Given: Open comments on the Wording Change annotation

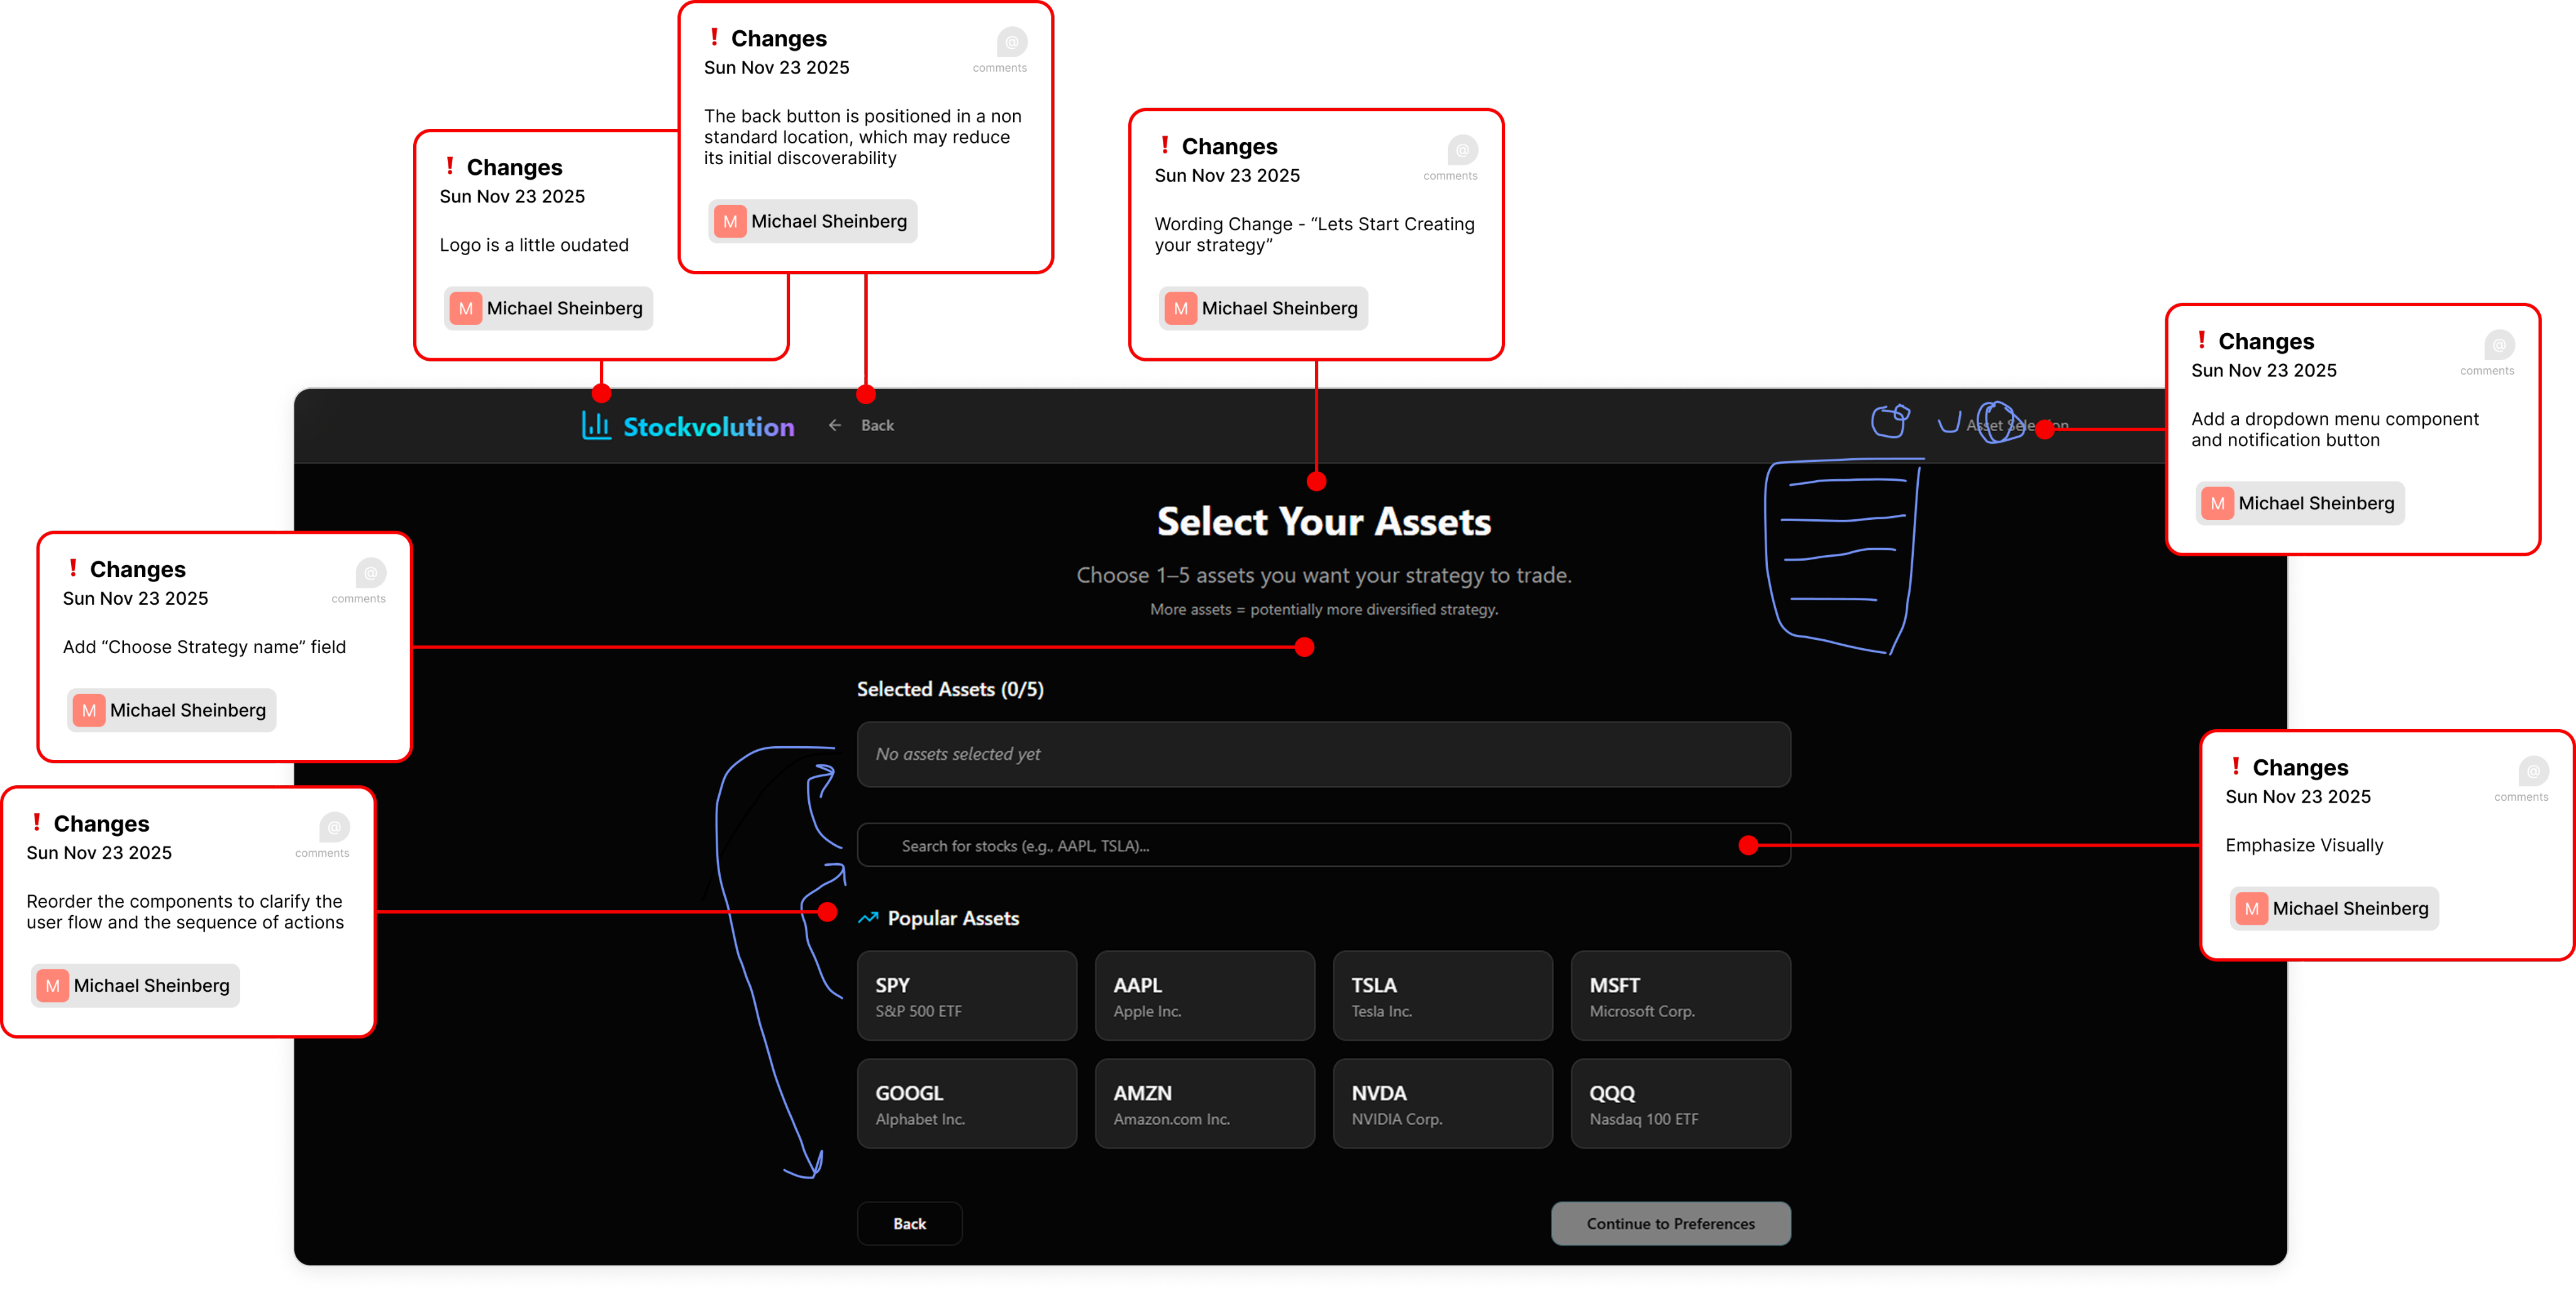Looking at the screenshot, I should (1462, 151).
